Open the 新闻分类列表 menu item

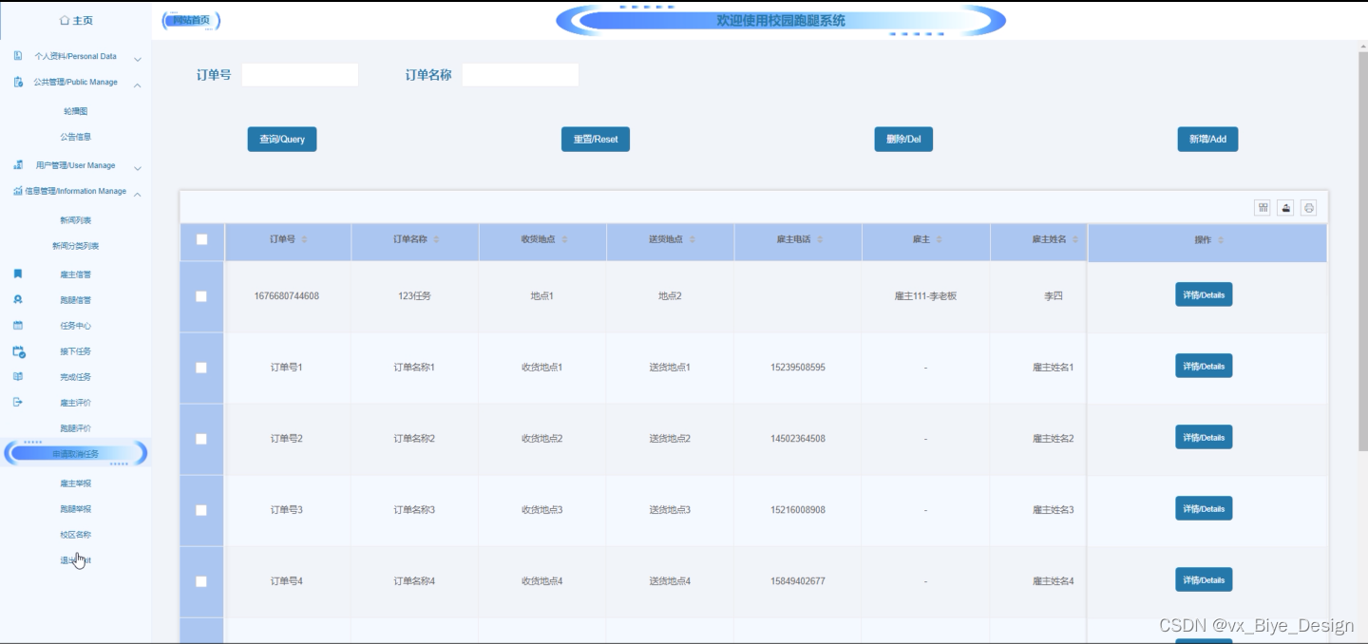76,246
